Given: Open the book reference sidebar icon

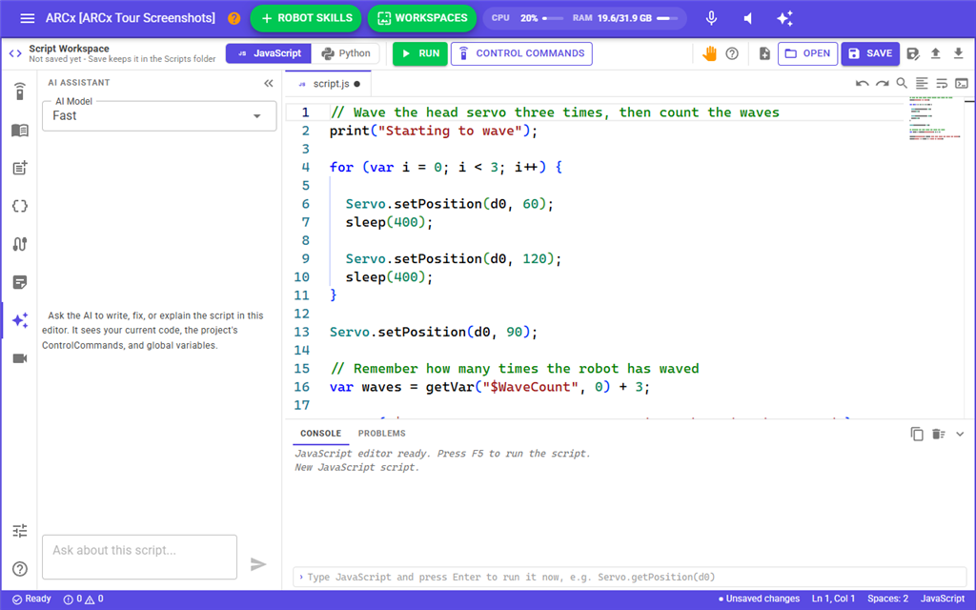Looking at the screenshot, I should click(20, 130).
